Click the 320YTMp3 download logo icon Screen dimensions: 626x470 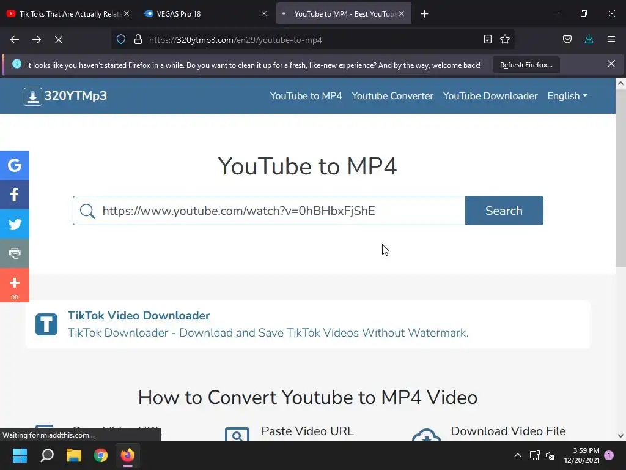(33, 96)
